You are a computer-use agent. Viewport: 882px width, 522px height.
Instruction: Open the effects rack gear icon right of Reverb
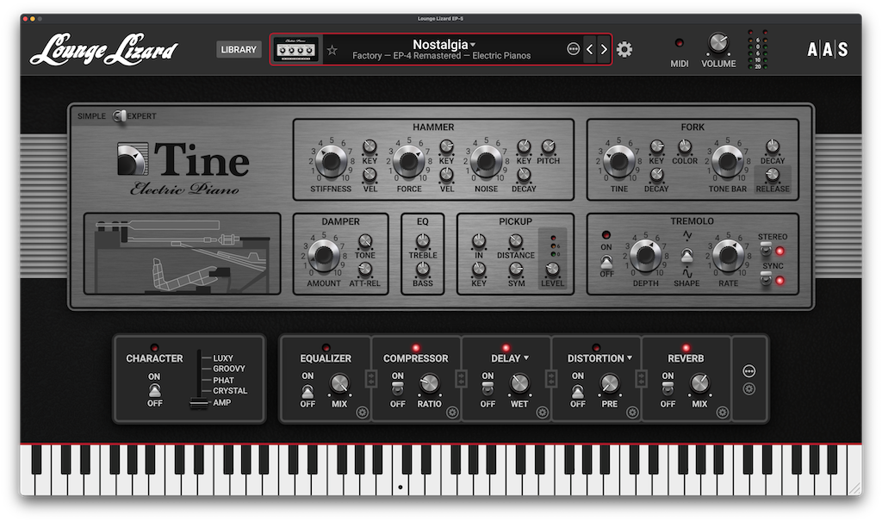(x=748, y=388)
